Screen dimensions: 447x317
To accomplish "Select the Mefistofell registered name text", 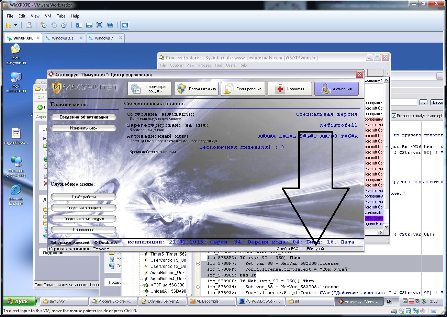I will [339, 125].
